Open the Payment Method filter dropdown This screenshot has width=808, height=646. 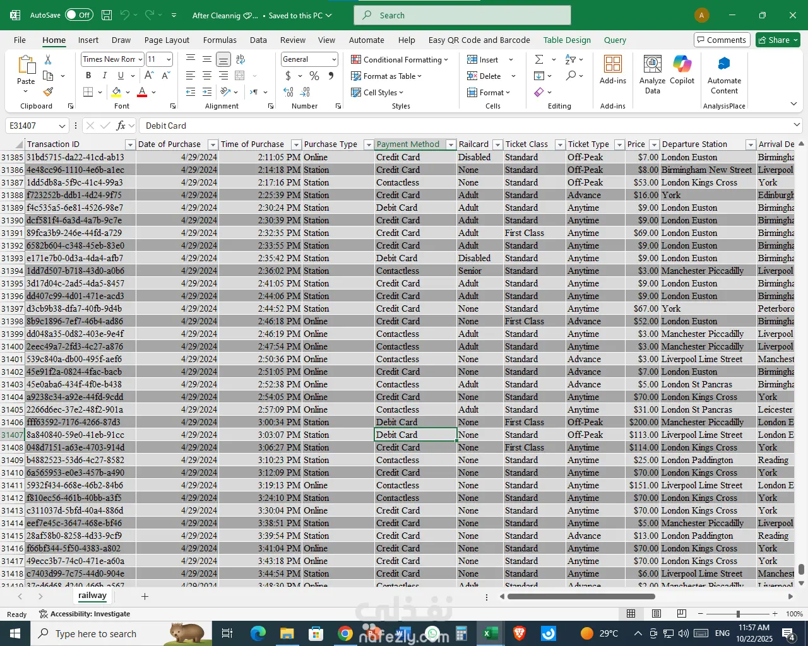point(451,144)
